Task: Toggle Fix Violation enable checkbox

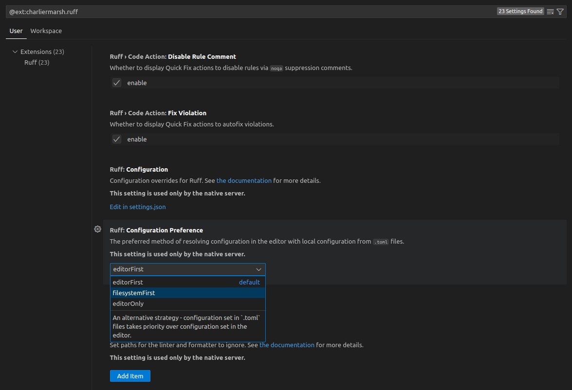Action: (117, 139)
